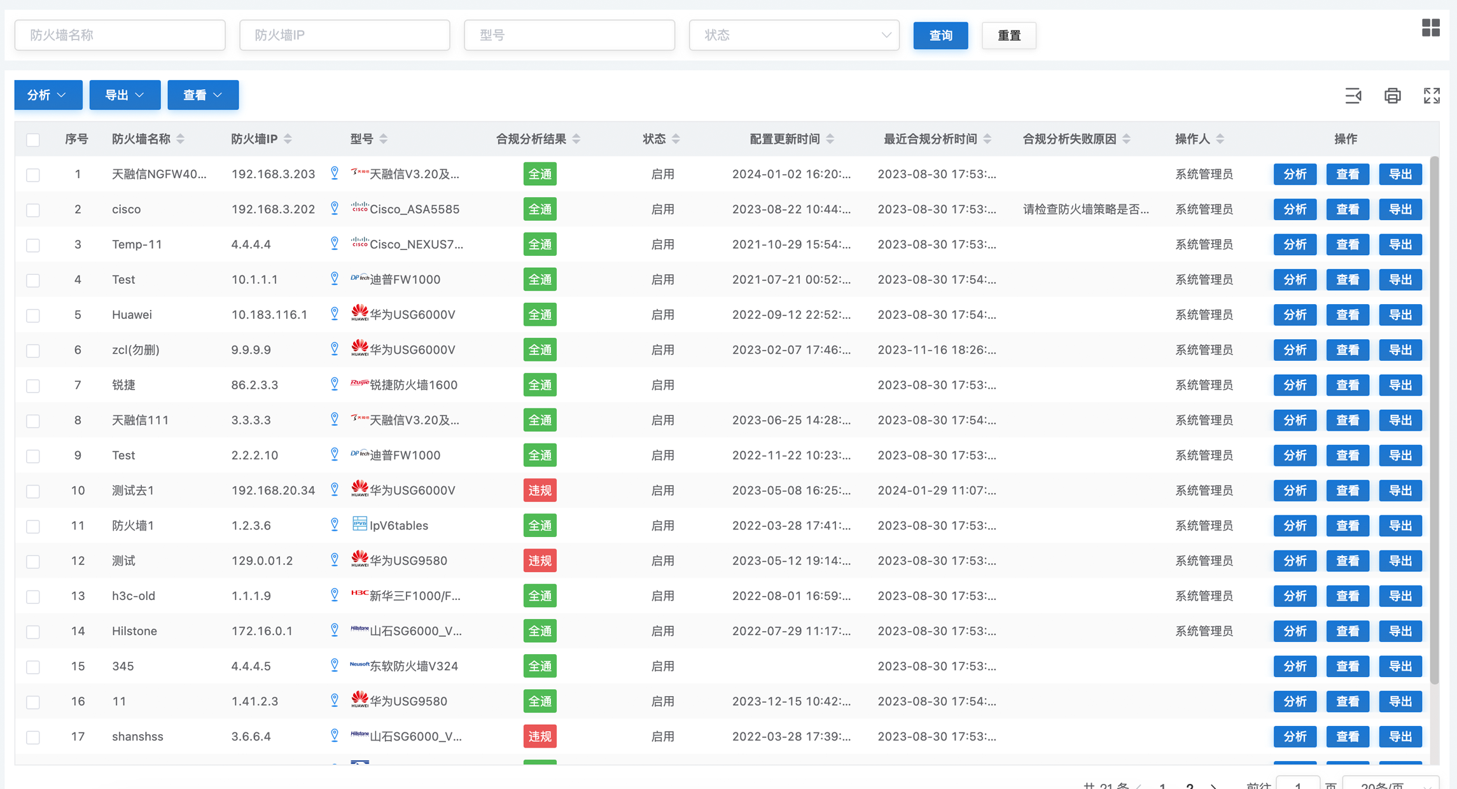This screenshot has width=1457, height=789.
Task: Sort by 操作人 column arrows
Action: tap(1220, 139)
